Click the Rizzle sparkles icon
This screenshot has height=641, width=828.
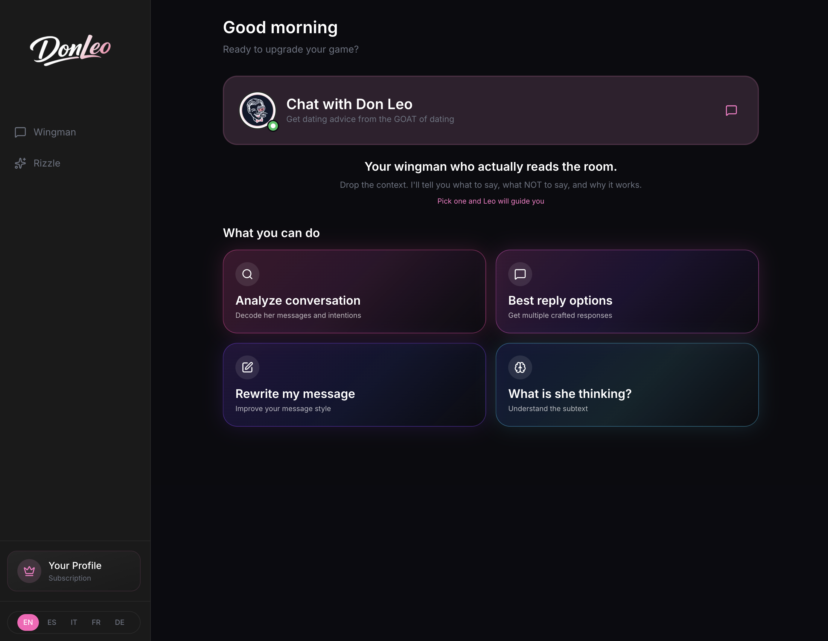[20, 163]
